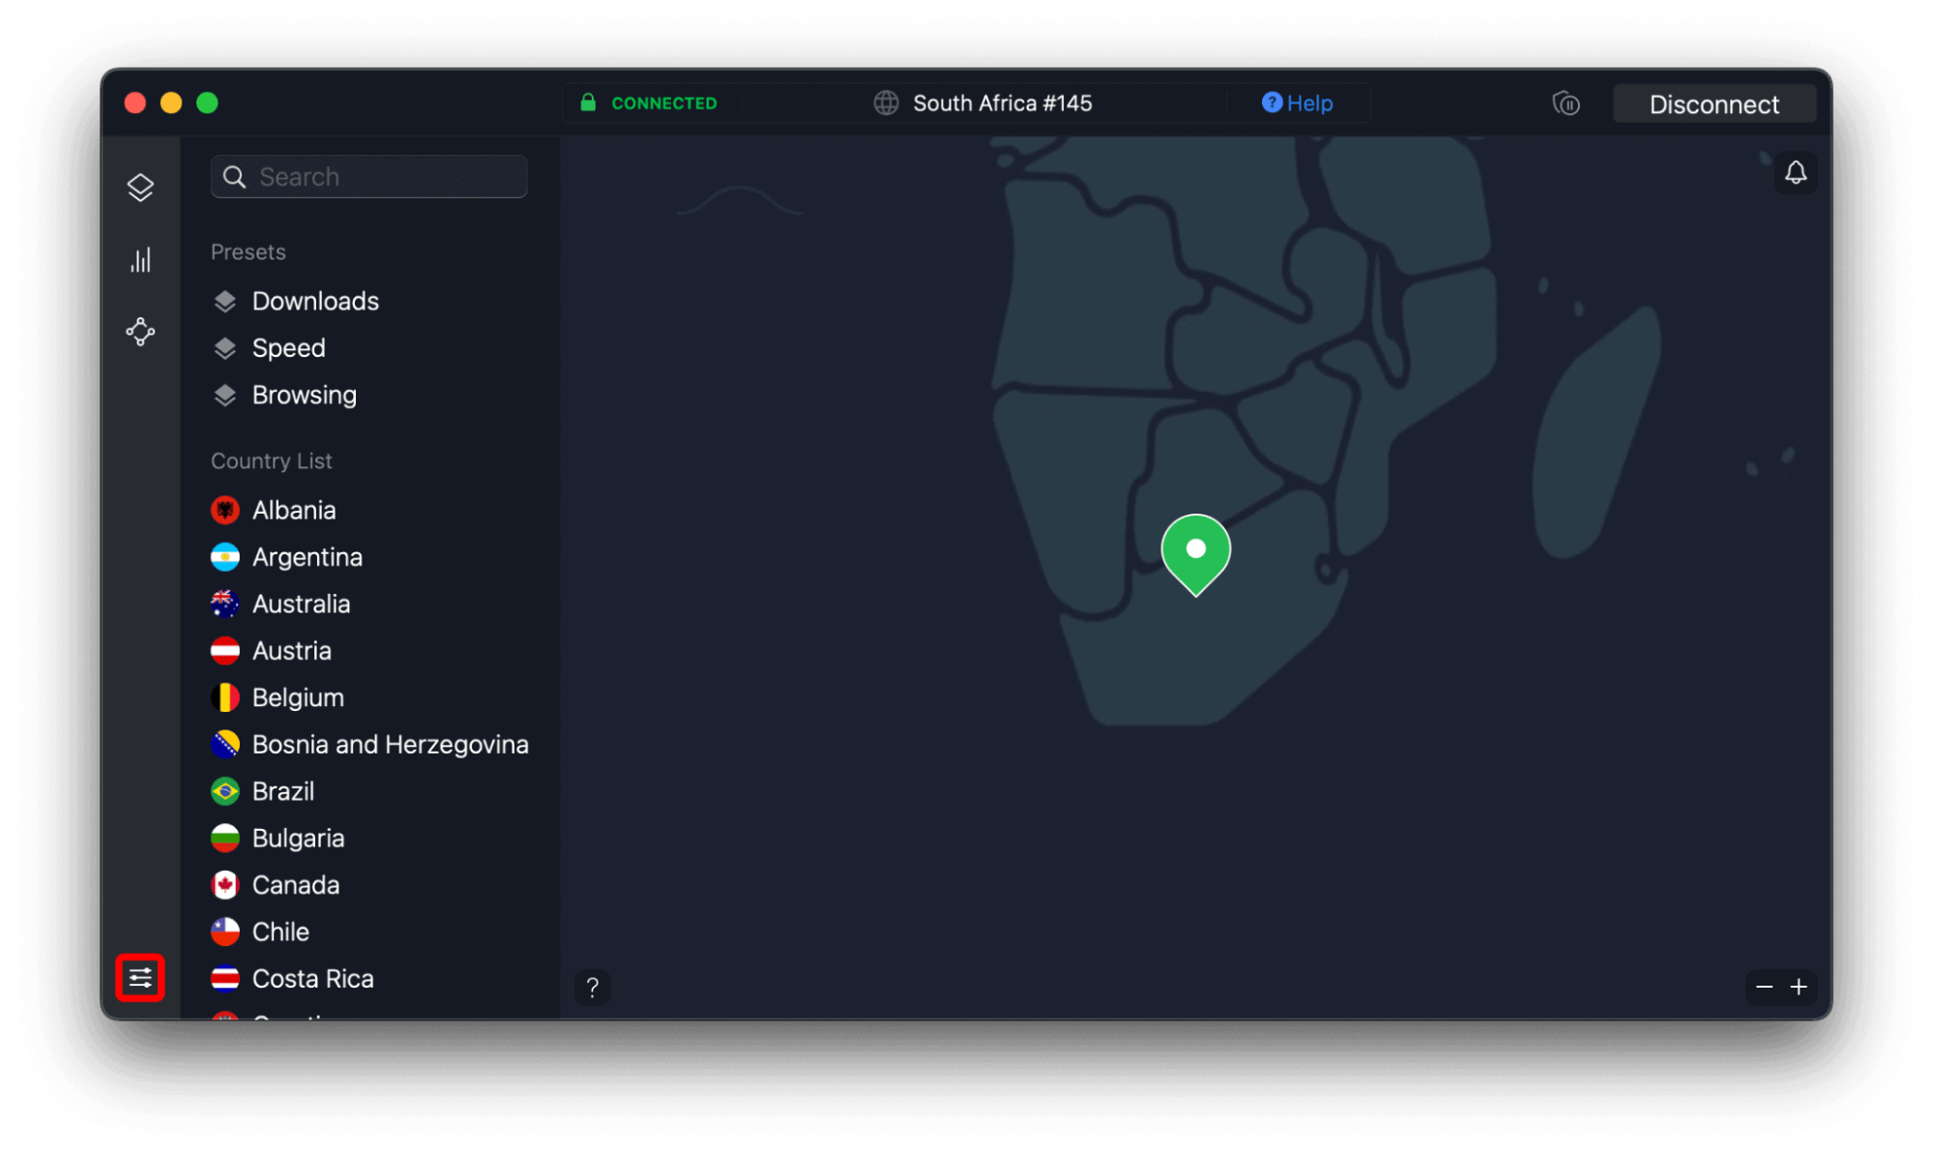Connect to Argentina

click(308, 557)
